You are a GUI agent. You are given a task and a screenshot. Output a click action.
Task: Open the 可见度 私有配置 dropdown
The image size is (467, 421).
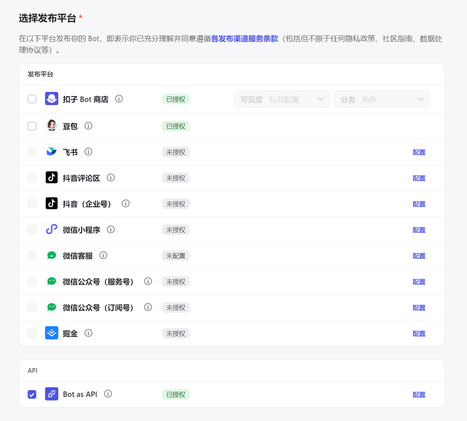click(281, 99)
